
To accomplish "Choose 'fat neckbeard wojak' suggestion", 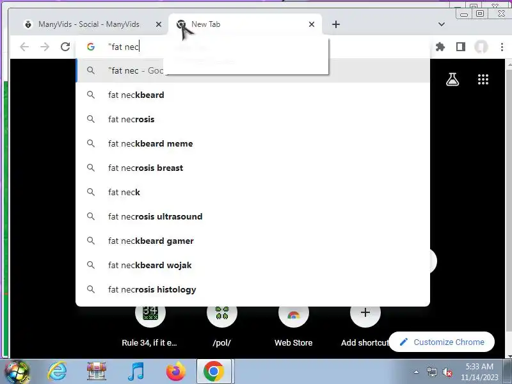I will pos(253,265).
